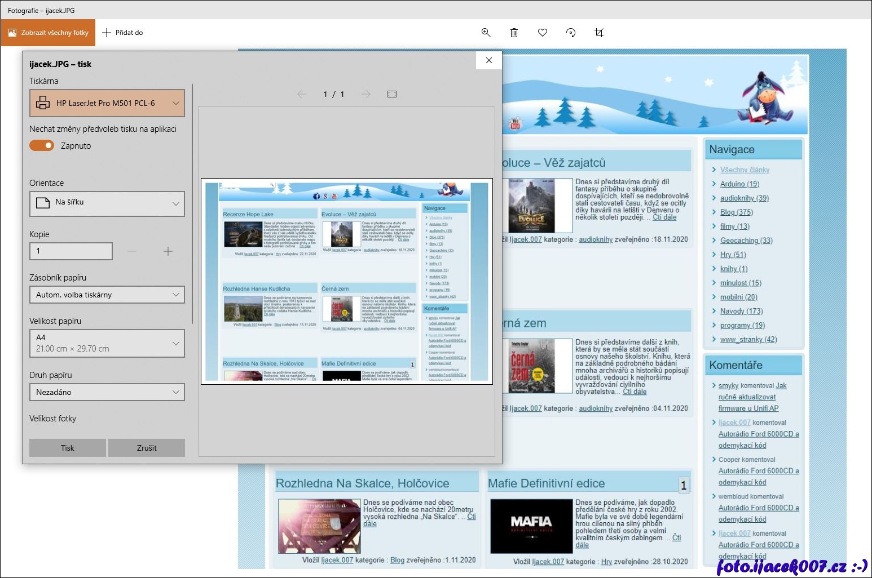Click the heart favorite icon

coord(543,33)
